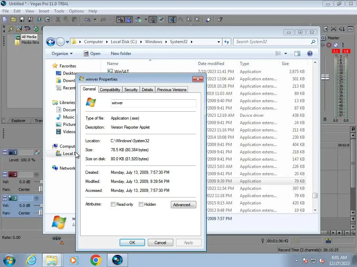Open project Properties icon in Vegas toolbar
Screen dimensions: 357x267
pyautogui.click(x=47, y=19)
